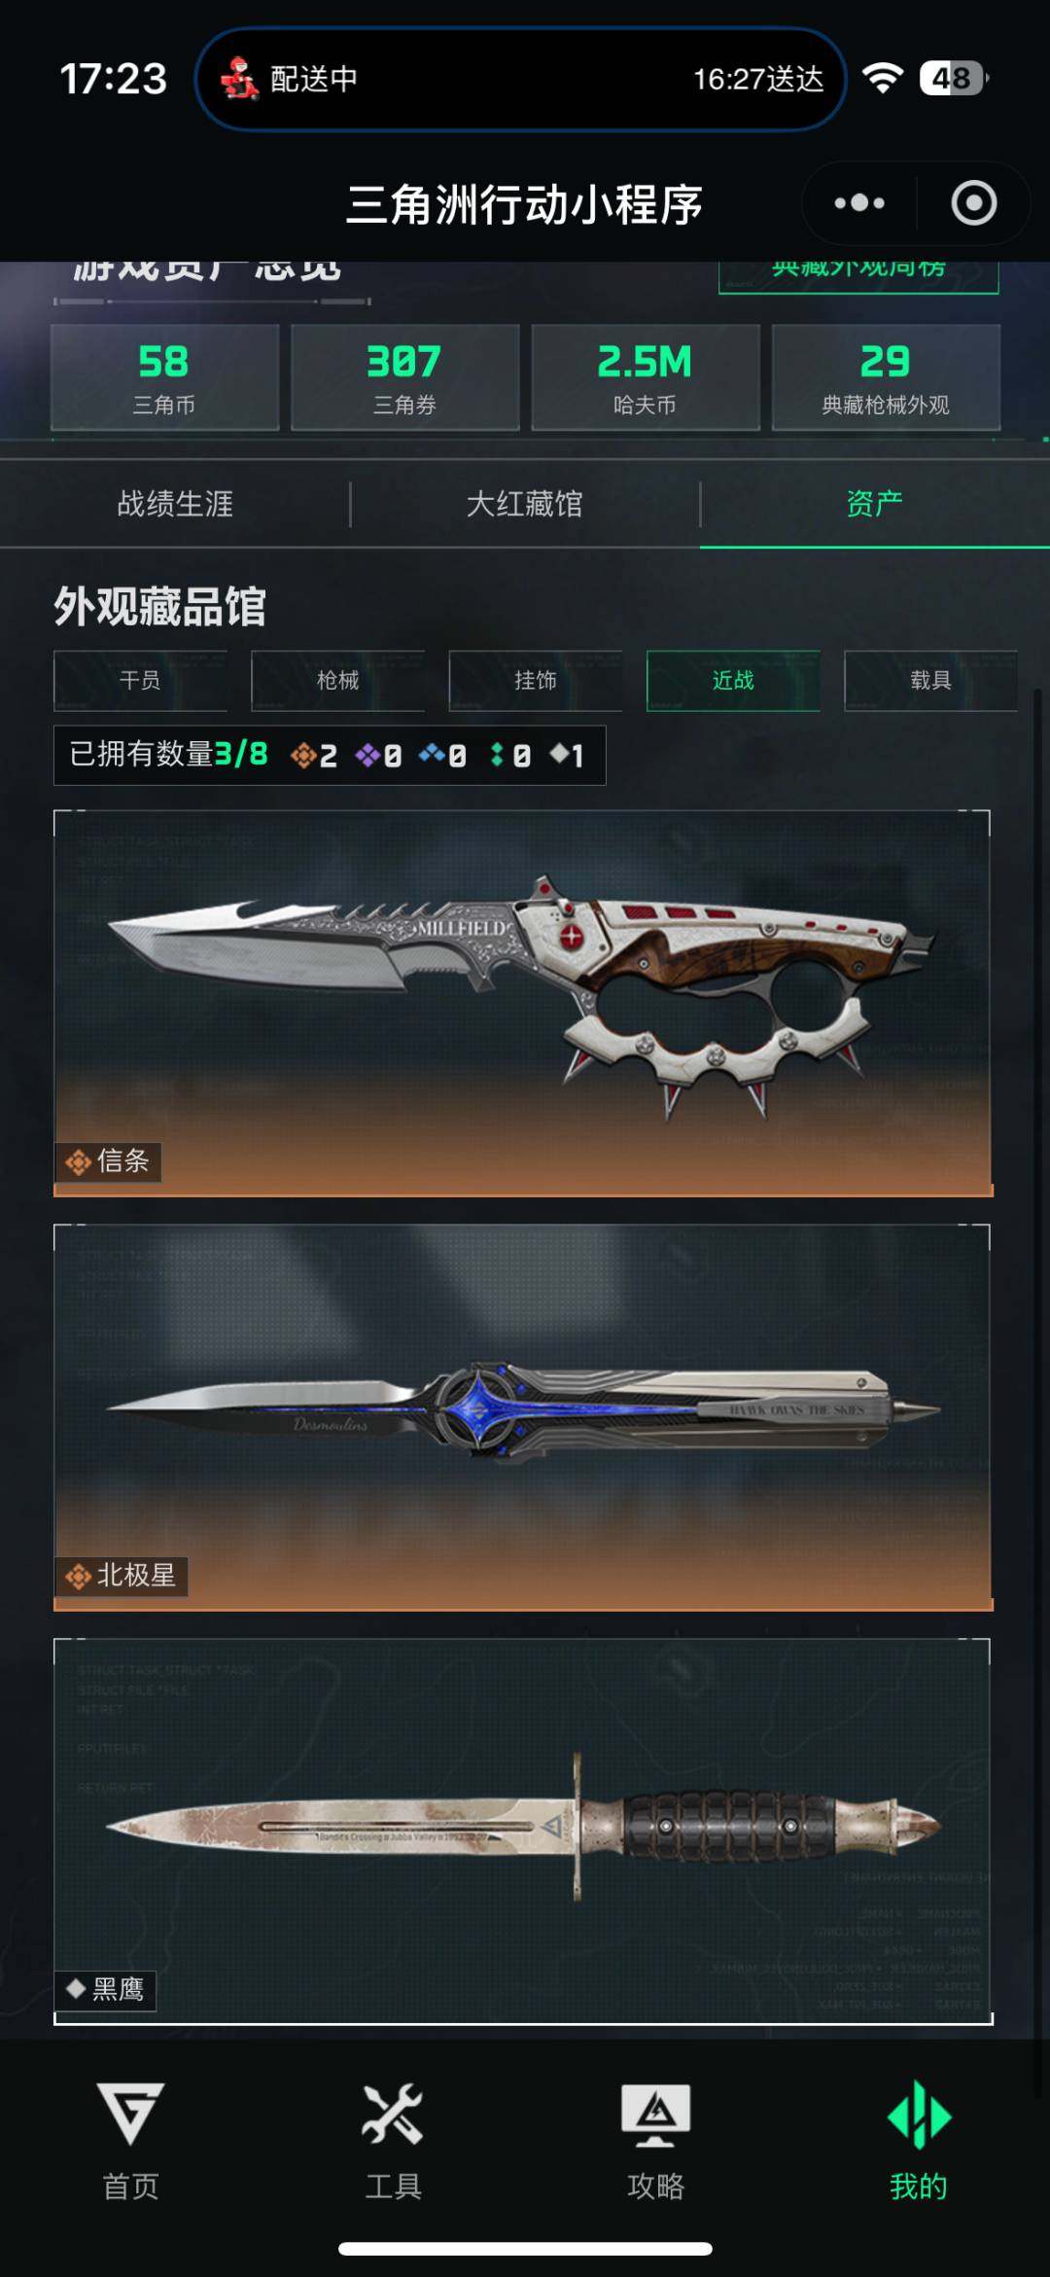
Task: Tap the purple rarity count icon
Action: tap(367, 755)
